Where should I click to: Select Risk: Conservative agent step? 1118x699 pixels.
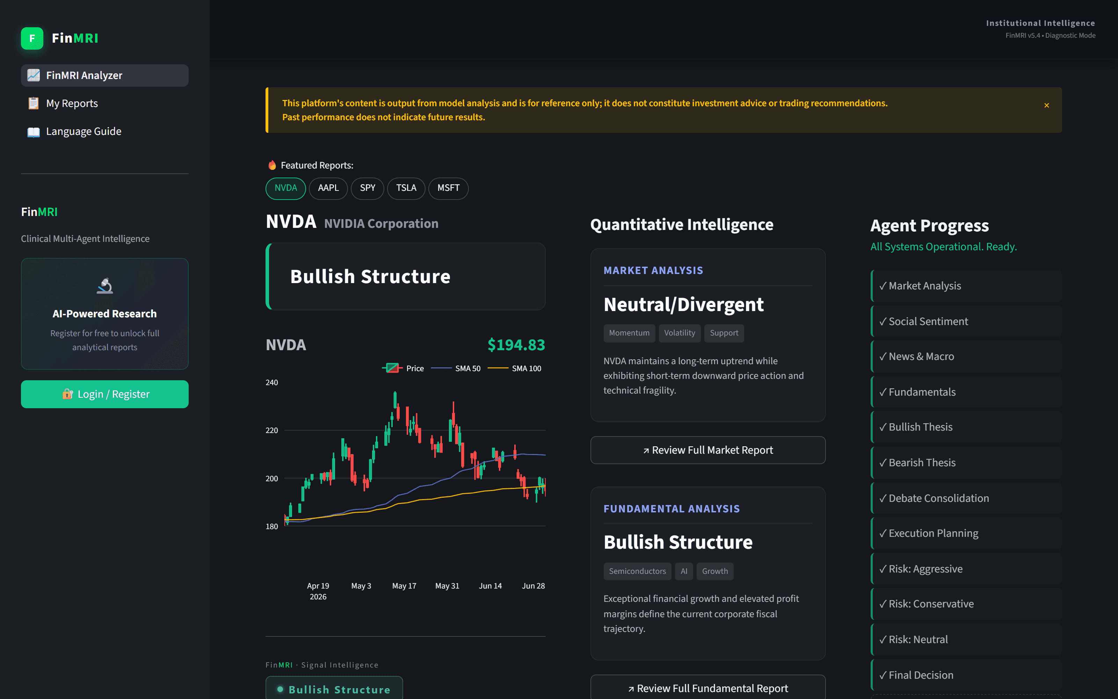(966, 604)
